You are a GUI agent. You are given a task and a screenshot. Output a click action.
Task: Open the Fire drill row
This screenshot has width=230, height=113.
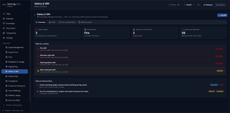pyautogui.click(x=130, y=49)
